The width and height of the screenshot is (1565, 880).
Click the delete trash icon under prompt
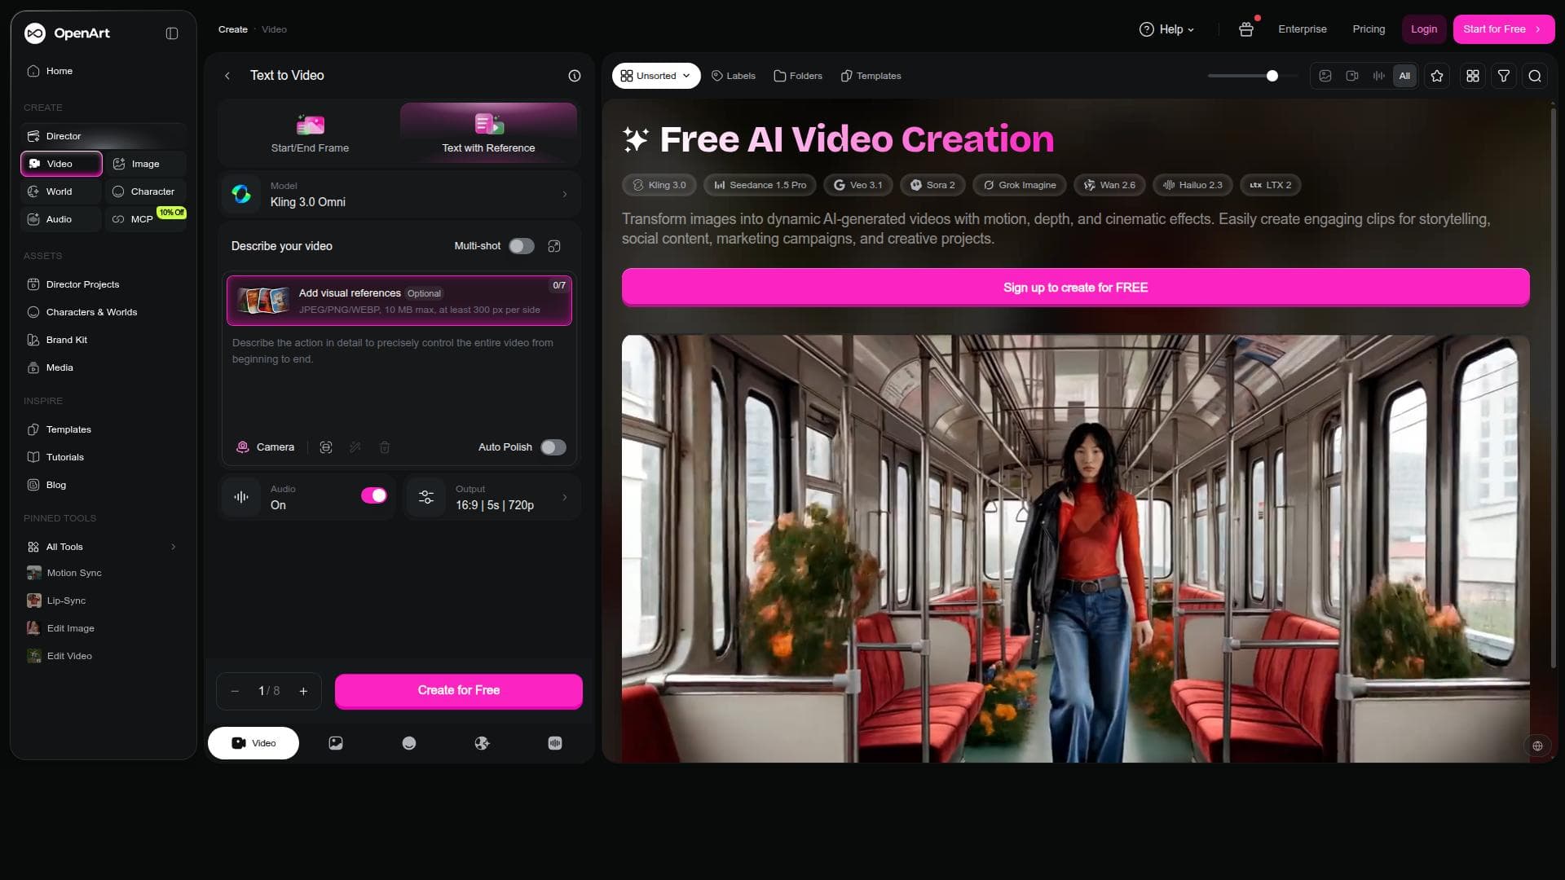pyautogui.click(x=385, y=447)
